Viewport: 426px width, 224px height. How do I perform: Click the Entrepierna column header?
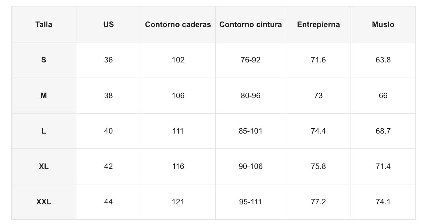pyautogui.click(x=318, y=24)
